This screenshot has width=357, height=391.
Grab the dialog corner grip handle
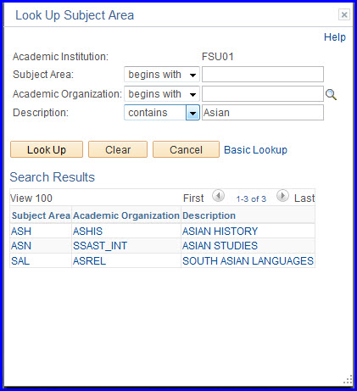[348, 379]
